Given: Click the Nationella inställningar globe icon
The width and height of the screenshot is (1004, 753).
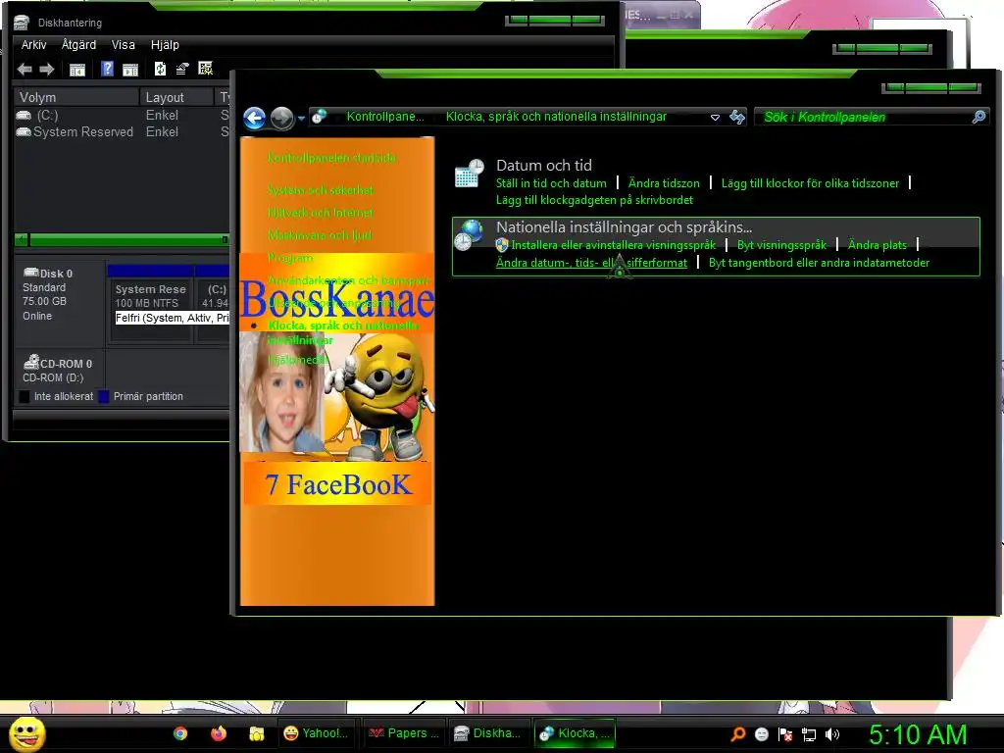Looking at the screenshot, I should (x=470, y=234).
